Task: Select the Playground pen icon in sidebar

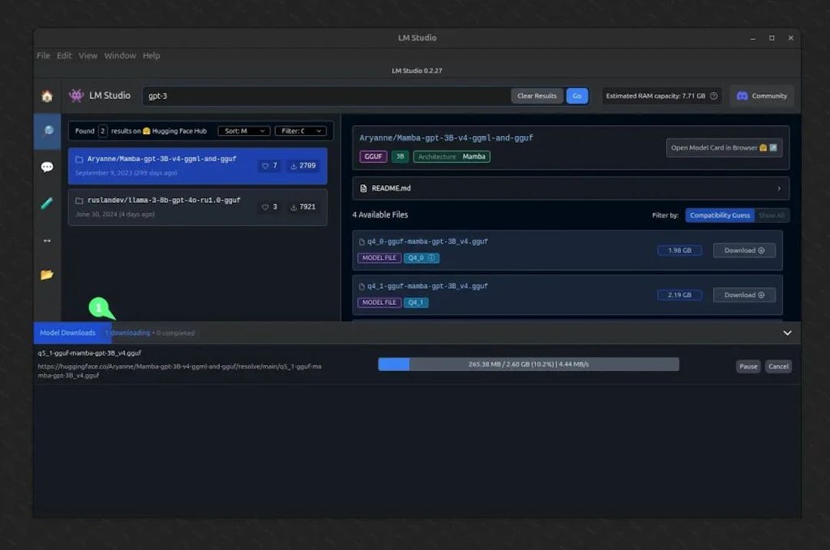Action: [x=46, y=203]
